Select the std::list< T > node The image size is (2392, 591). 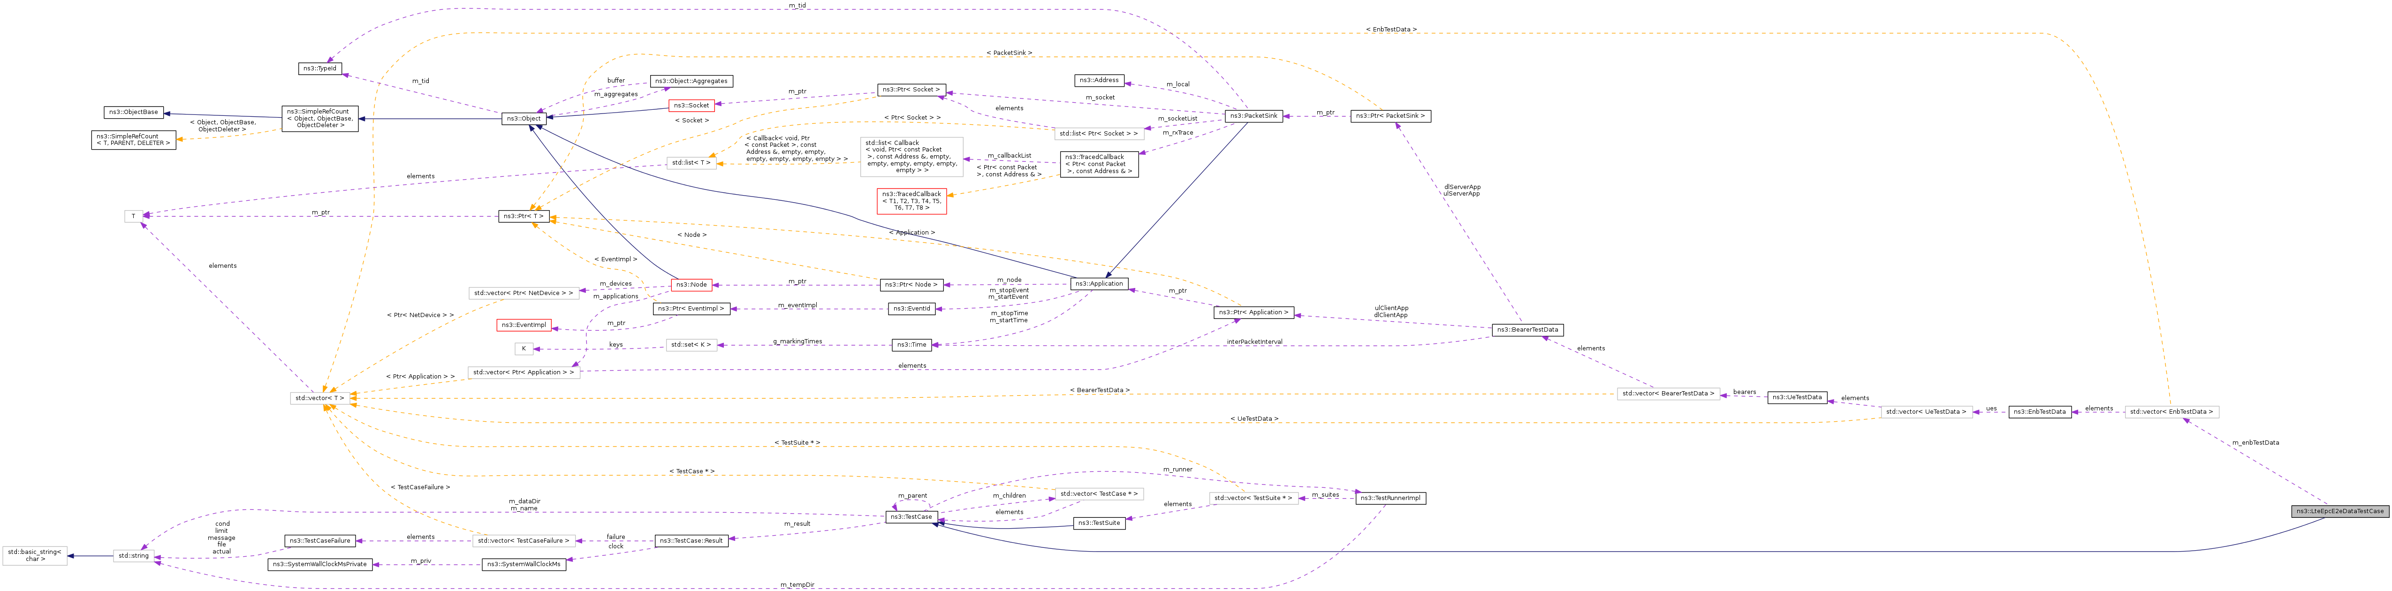tap(692, 163)
